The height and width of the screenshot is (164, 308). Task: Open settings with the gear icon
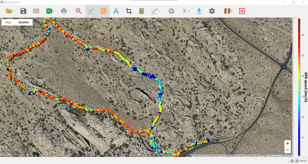[212, 11]
